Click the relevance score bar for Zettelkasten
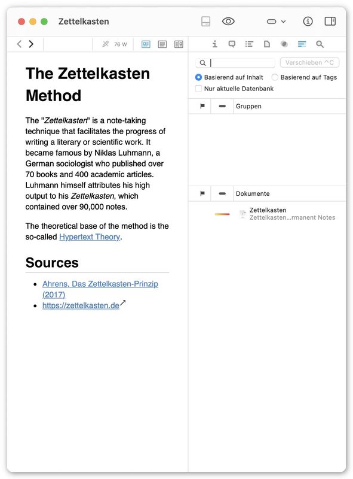The image size is (353, 479). click(222, 214)
